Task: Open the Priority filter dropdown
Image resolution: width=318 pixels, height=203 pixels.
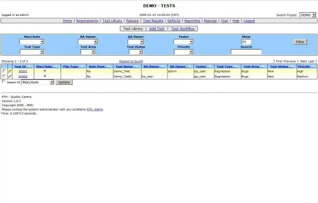Action: tap(183, 52)
